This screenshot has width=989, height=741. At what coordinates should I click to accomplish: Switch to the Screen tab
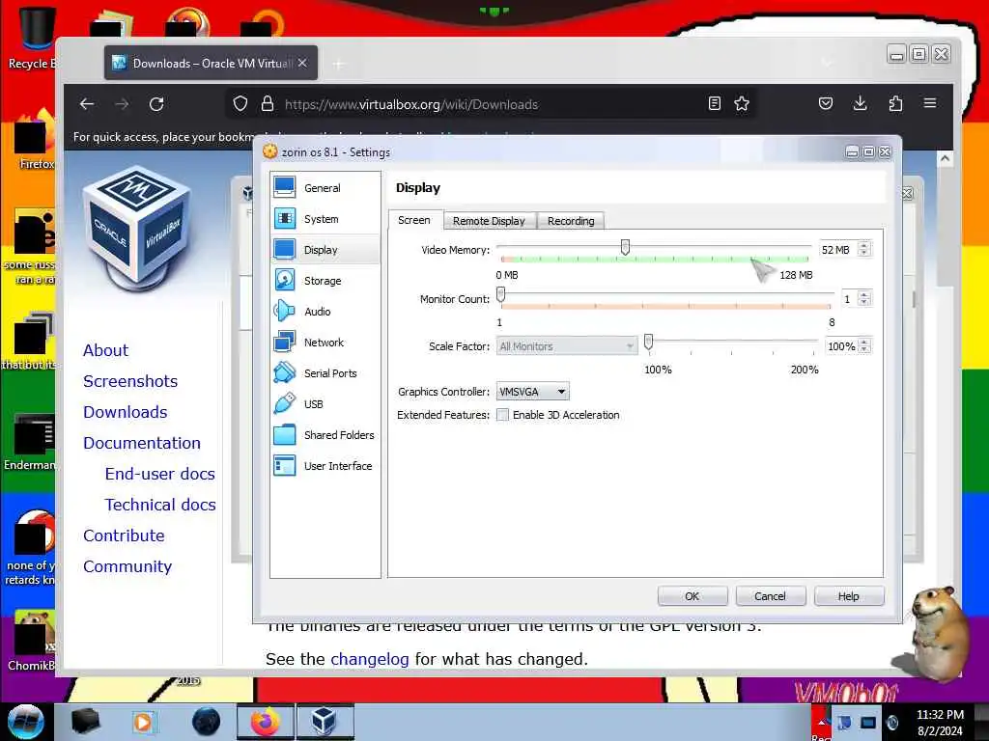pyautogui.click(x=414, y=220)
